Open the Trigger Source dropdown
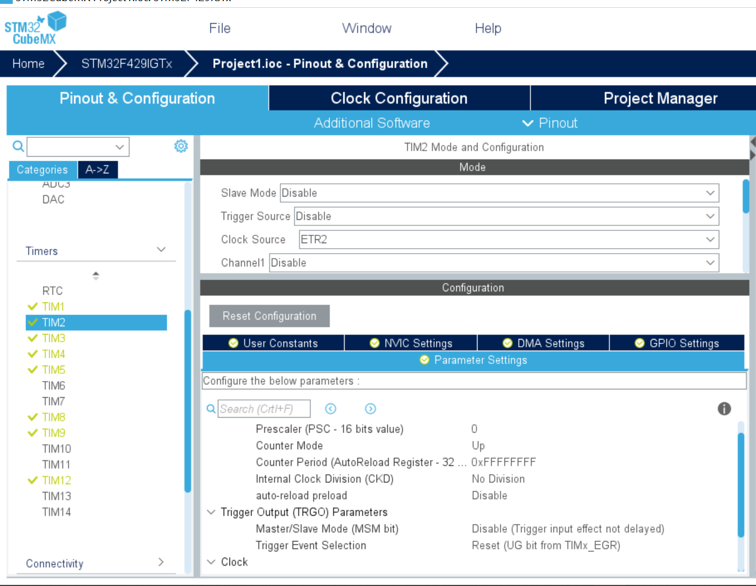The width and height of the screenshot is (756, 586). point(507,216)
